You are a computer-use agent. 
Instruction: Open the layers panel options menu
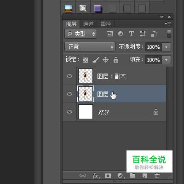(x=168, y=24)
